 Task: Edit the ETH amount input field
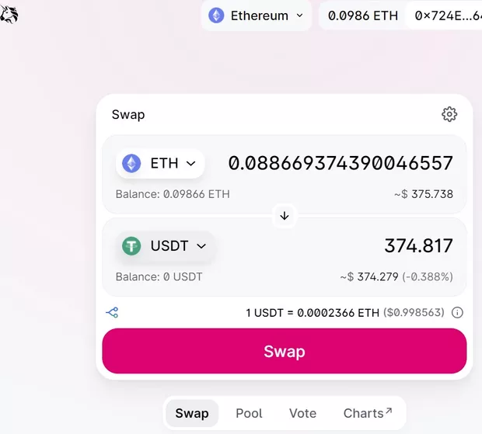point(341,163)
